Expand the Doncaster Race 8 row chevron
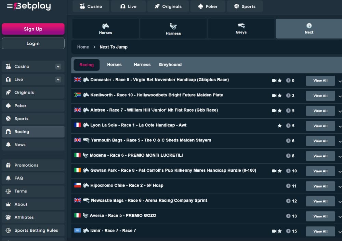342x241 pixels. tap(340, 81)
